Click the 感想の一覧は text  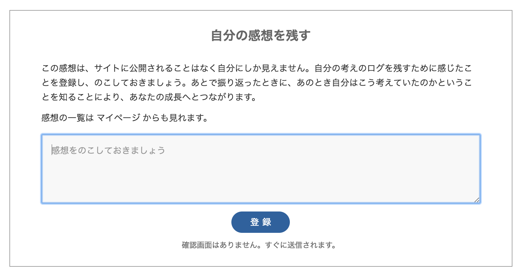pos(68,118)
